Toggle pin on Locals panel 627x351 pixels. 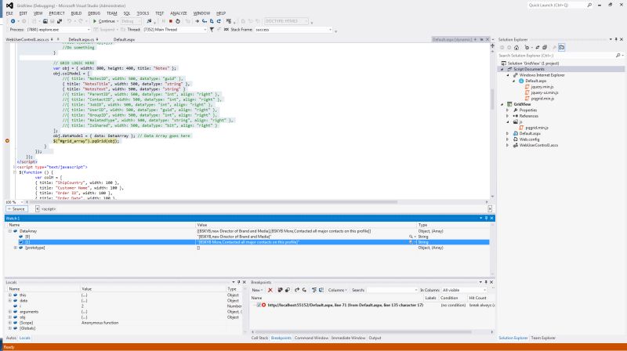pyautogui.click(x=239, y=282)
